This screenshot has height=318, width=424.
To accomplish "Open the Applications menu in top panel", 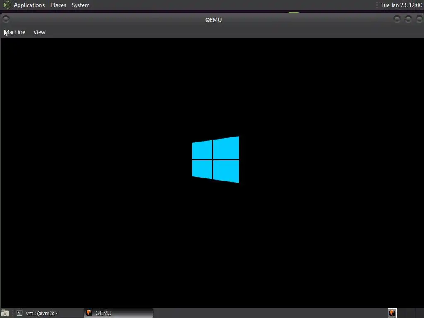I will 29,5.
